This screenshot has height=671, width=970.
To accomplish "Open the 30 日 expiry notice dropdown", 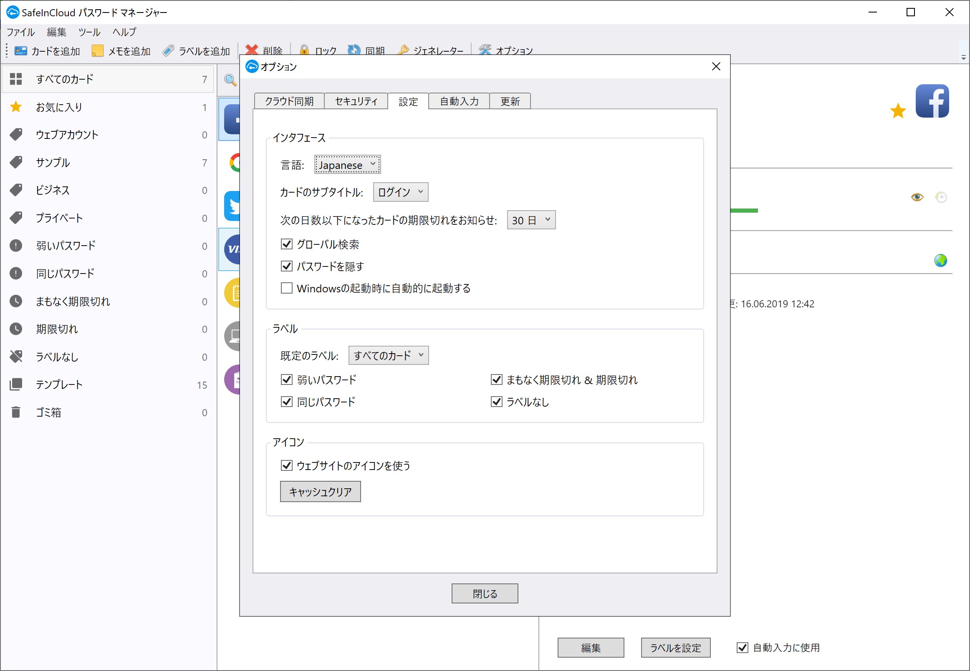I will 530,220.
